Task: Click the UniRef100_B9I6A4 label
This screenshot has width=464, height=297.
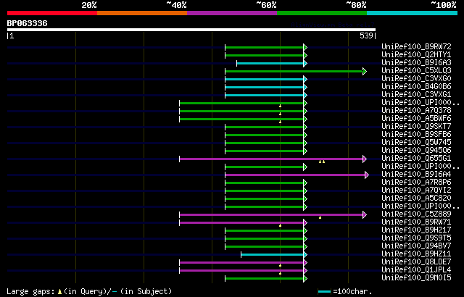Action: (x=416, y=175)
